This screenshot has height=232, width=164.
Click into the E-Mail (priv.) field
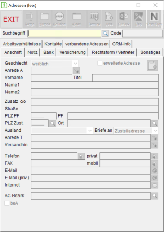(91, 178)
